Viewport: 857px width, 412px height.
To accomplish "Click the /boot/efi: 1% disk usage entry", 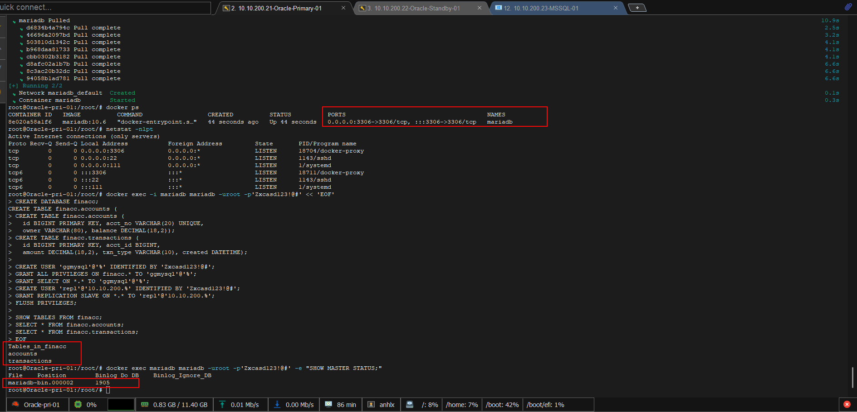I will [545, 405].
